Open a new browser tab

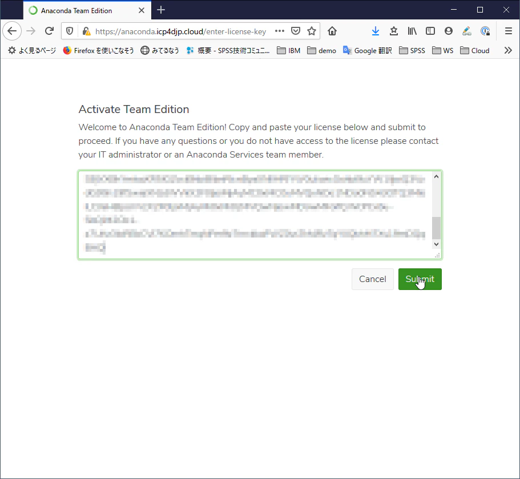pos(161,10)
